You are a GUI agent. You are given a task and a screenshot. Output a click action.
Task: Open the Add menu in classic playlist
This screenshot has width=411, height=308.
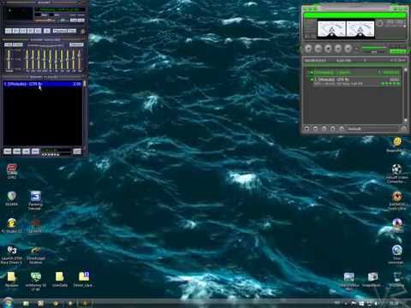(x=8, y=151)
